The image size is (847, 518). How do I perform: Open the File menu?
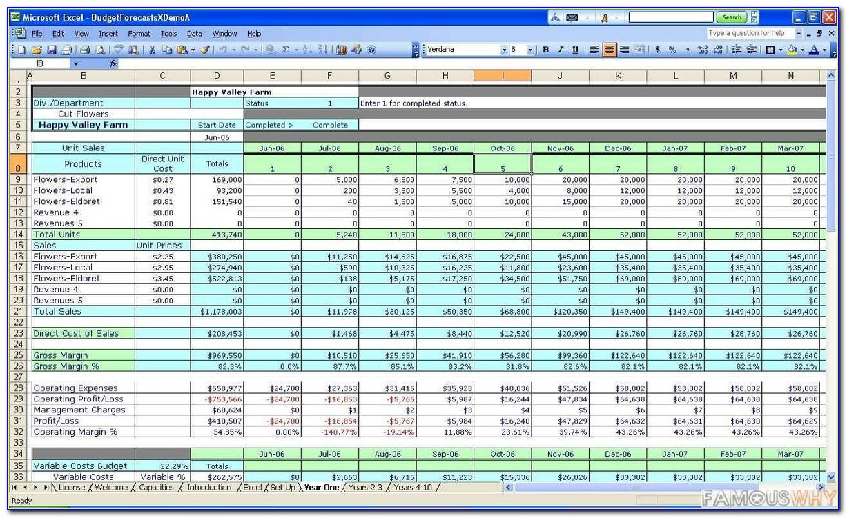pos(37,33)
